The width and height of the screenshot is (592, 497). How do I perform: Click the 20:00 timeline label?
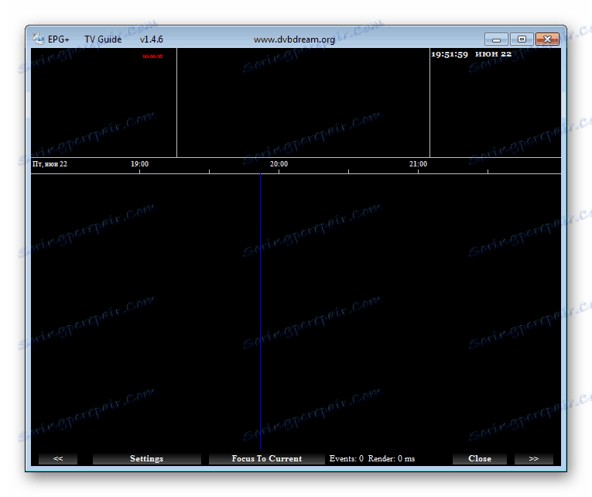pyautogui.click(x=279, y=164)
